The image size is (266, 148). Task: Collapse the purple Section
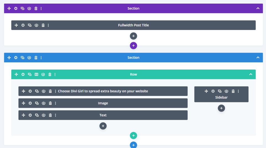coord(258,8)
